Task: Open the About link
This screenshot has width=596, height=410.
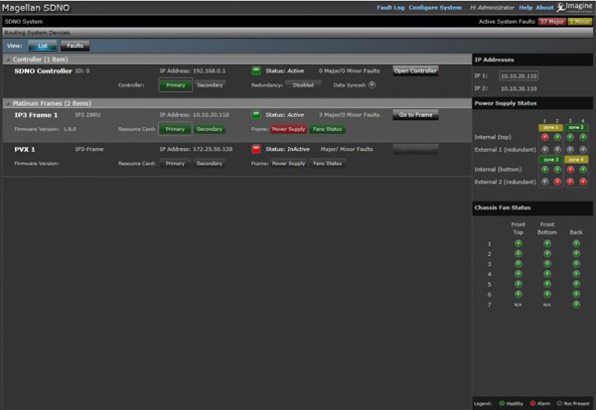Action: (x=544, y=8)
